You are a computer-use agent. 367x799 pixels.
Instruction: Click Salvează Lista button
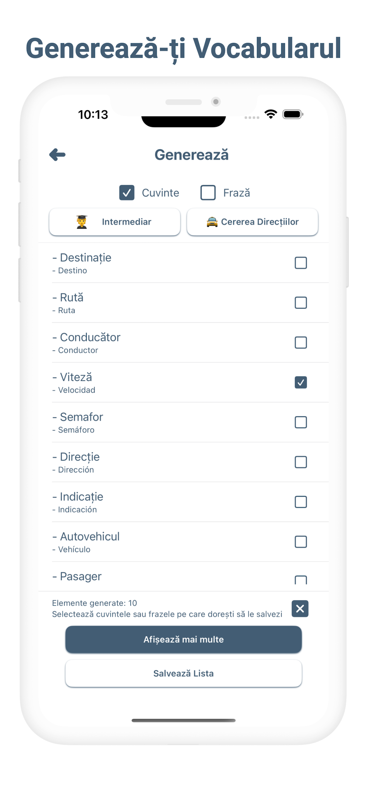click(183, 673)
